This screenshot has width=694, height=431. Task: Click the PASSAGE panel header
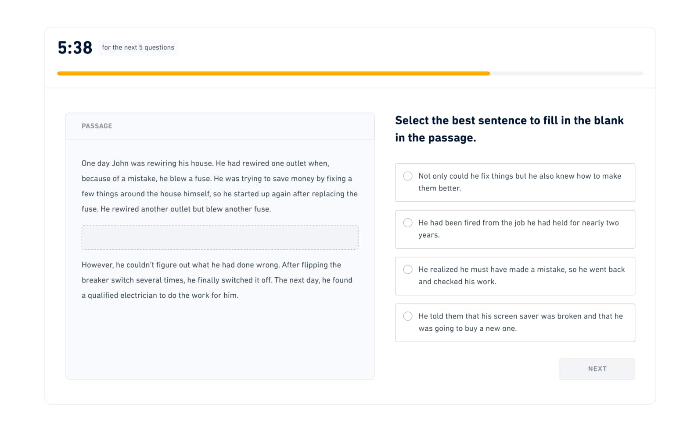click(x=220, y=126)
